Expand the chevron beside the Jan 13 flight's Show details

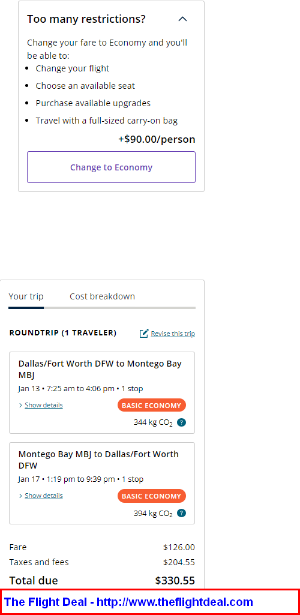click(x=20, y=405)
